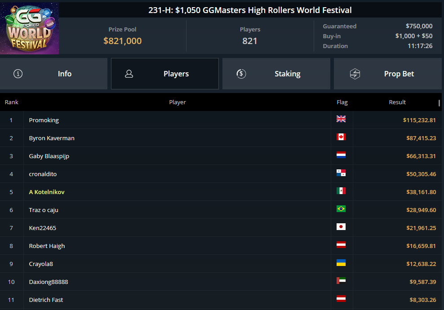Sort by Result column header
The height and width of the screenshot is (310, 444).
[397, 102]
